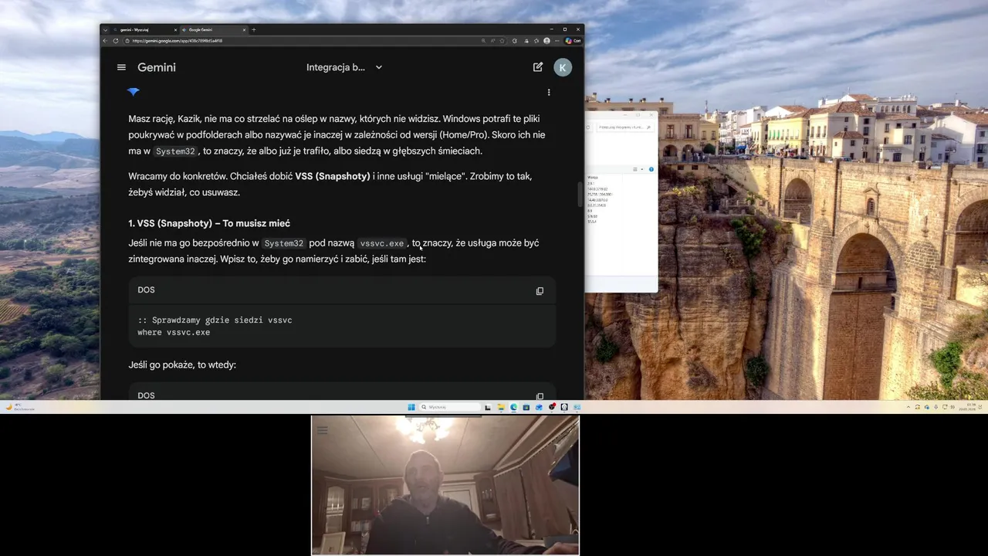This screenshot has height=556, width=988.
Task: Close the 'Google Gemini' tab
Action: tap(245, 29)
